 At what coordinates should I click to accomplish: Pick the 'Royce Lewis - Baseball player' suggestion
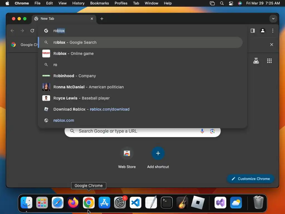140,98
